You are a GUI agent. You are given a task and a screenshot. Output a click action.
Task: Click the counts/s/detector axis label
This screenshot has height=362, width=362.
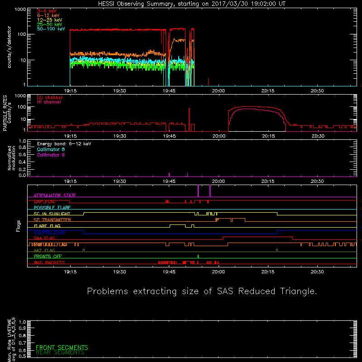[x=10, y=47]
